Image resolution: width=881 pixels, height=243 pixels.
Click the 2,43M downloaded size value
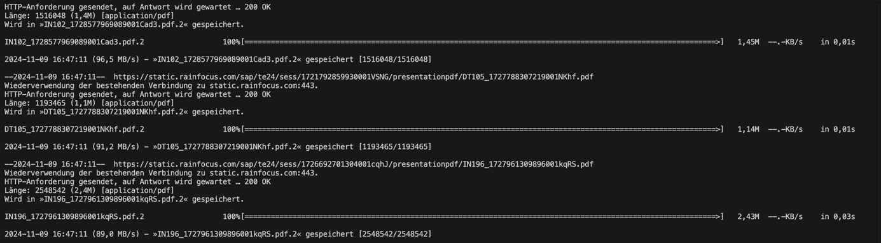click(748, 216)
